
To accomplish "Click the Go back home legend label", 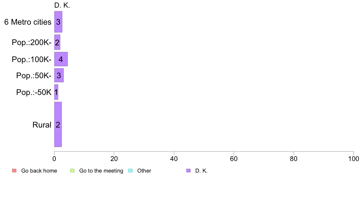I will tap(39, 171).
